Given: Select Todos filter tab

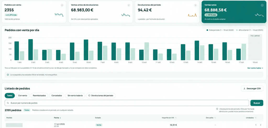Looking at the screenshot, I should pos(10,96).
